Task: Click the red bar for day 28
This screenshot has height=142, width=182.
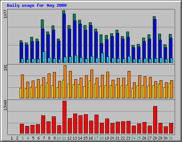Action: click(155, 120)
